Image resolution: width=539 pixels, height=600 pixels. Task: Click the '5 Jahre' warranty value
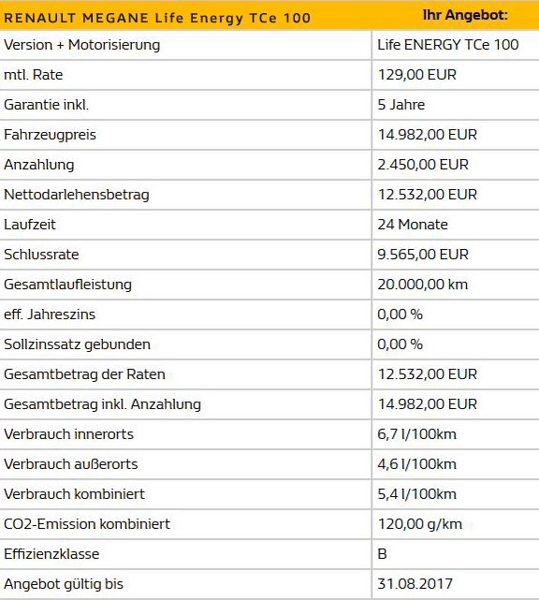click(x=401, y=105)
